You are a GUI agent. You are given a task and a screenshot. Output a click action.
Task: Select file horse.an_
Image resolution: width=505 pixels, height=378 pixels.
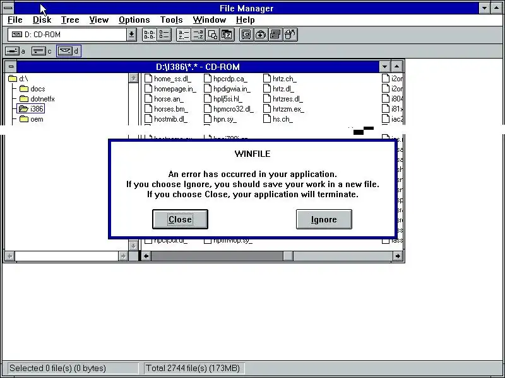click(164, 99)
